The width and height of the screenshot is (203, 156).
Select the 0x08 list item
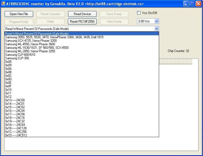click(82, 62)
